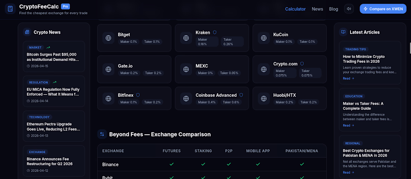Toggle the sound speaker button
Screen dimensions: 411x179
349,9
